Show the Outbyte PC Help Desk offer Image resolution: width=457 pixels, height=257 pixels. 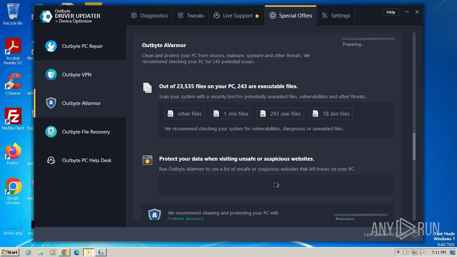80,160
